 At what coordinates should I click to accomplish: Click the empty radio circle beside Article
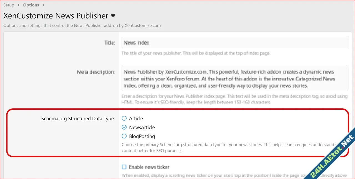coord(124,118)
